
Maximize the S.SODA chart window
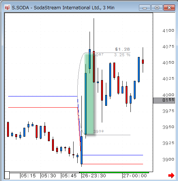pyautogui.click(x=157, y=8)
